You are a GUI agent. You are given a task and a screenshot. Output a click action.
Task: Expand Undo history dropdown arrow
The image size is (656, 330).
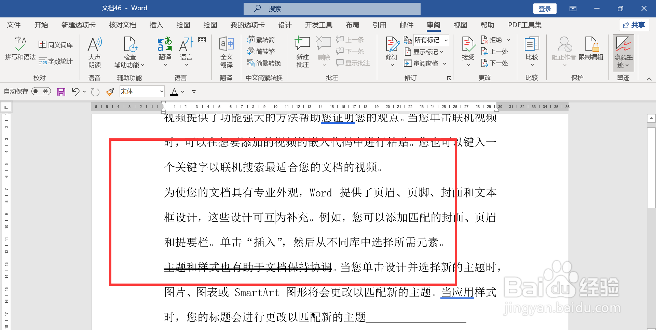point(84,92)
